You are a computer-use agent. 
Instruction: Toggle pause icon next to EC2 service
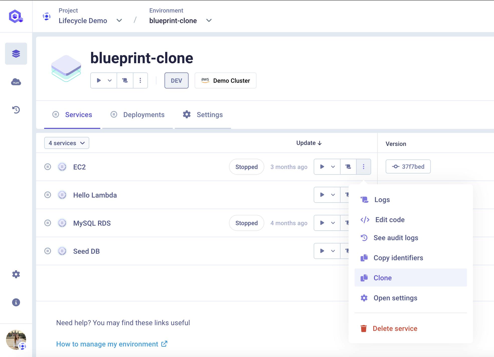coord(48,166)
